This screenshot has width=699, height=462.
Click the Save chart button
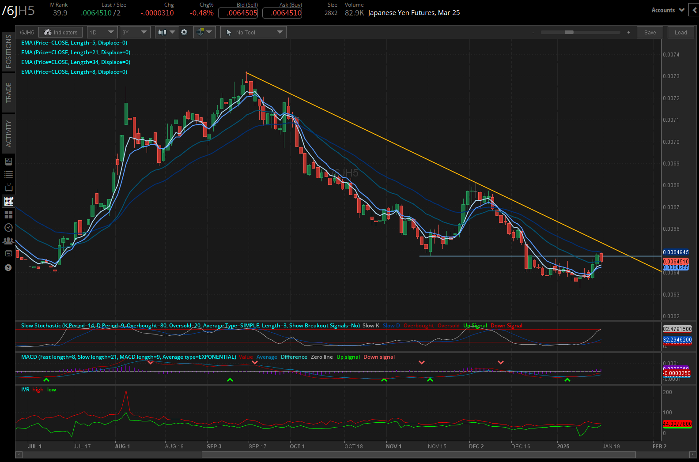(650, 32)
